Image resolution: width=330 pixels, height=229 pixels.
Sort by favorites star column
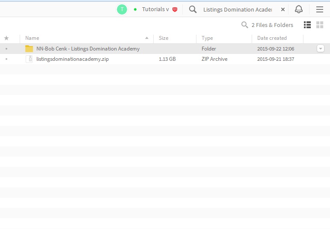coord(6,38)
